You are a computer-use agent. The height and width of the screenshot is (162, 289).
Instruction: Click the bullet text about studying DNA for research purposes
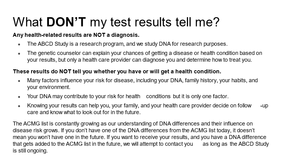coord(127,44)
